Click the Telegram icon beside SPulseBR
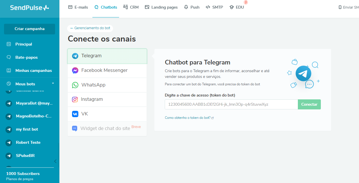This screenshot has width=359, height=183. 9,156
